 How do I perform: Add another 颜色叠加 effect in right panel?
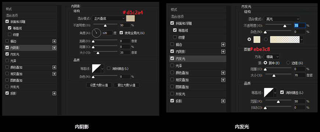(223, 73)
